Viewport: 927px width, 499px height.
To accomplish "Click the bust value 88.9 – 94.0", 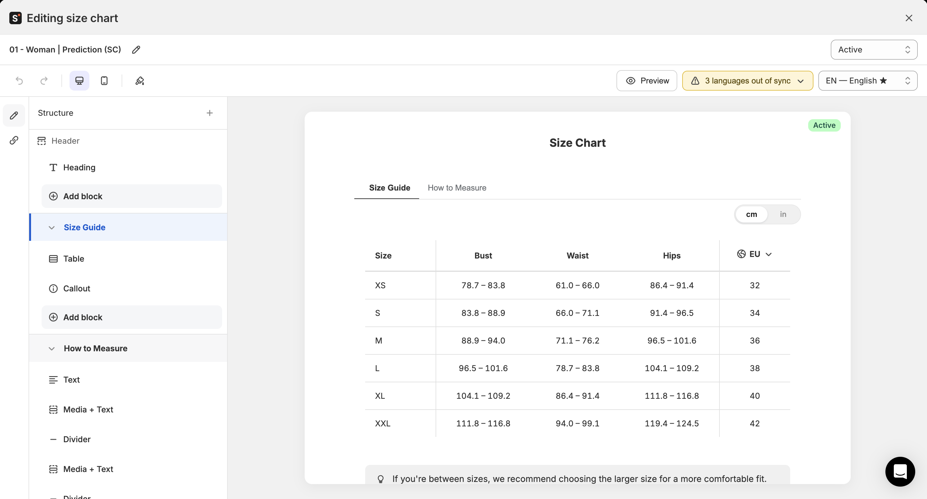I will coord(483,341).
